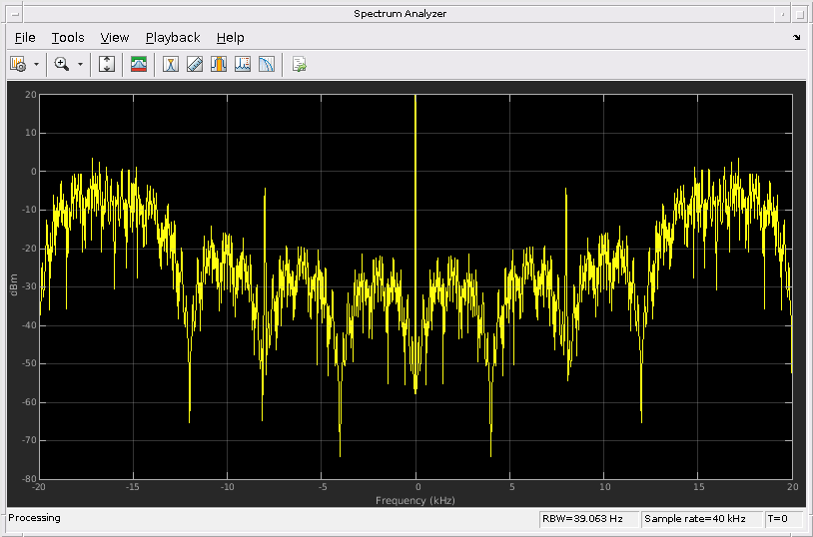Expand the arrow beside the zoom tool
The image size is (813, 537).
coord(80,64)
